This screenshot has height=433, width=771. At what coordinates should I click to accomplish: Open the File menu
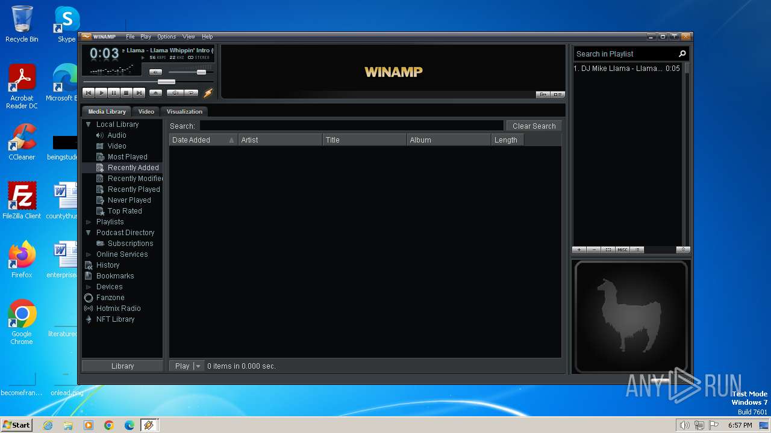(x=130, y=37)
